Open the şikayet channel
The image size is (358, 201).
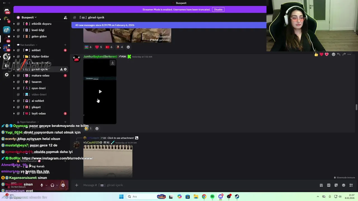pos(41,107)
